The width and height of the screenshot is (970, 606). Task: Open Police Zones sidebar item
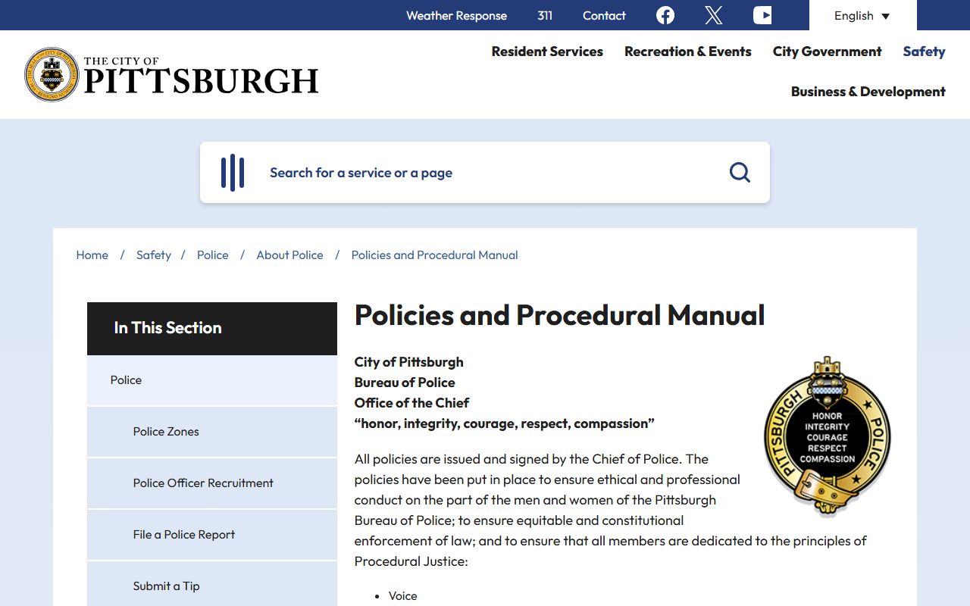(212, 432)
